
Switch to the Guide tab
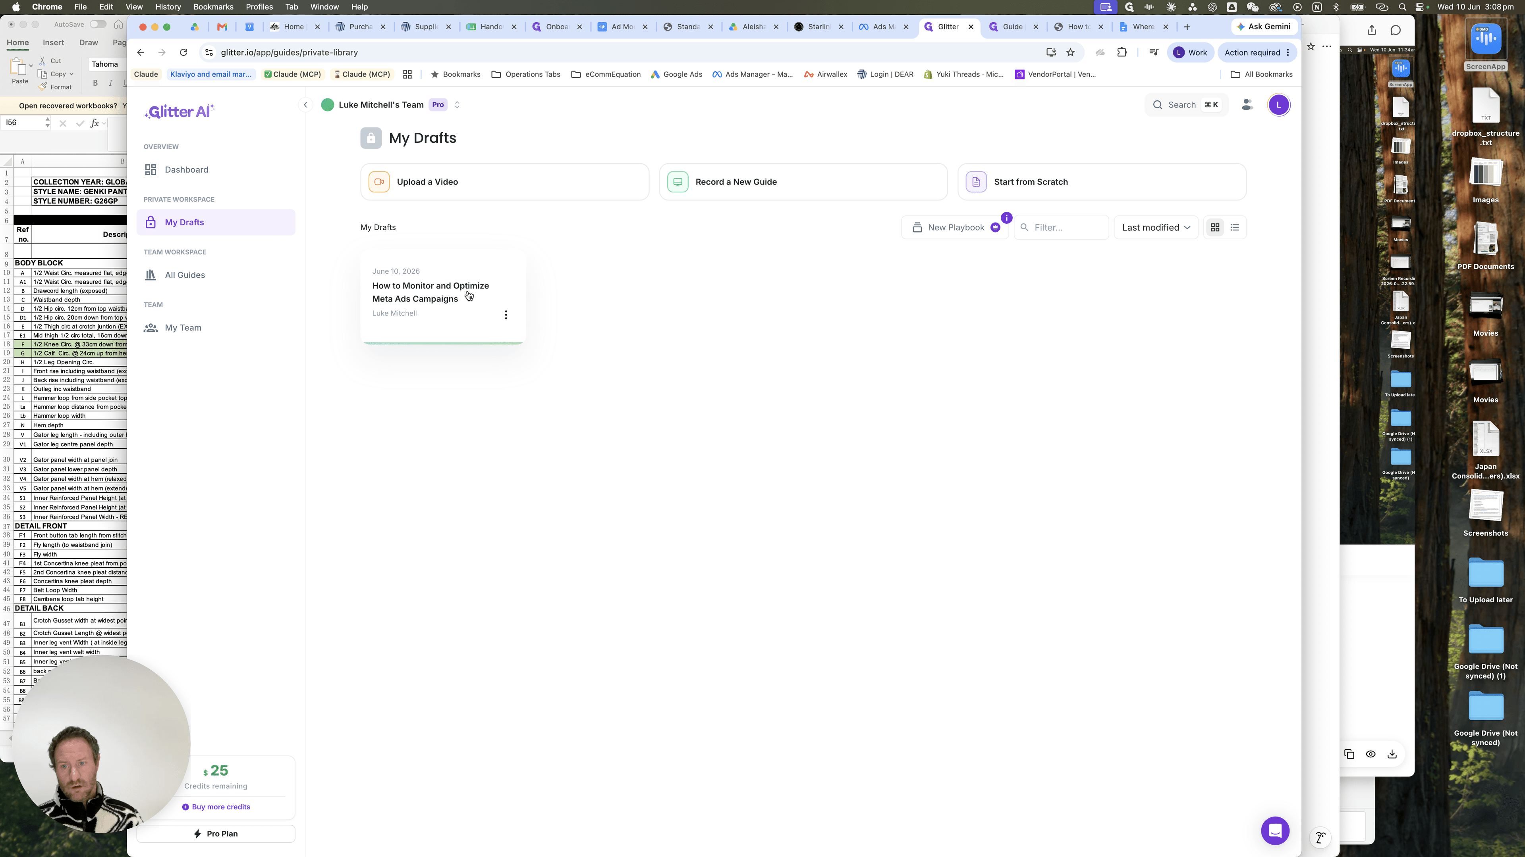click(1013, 27)
